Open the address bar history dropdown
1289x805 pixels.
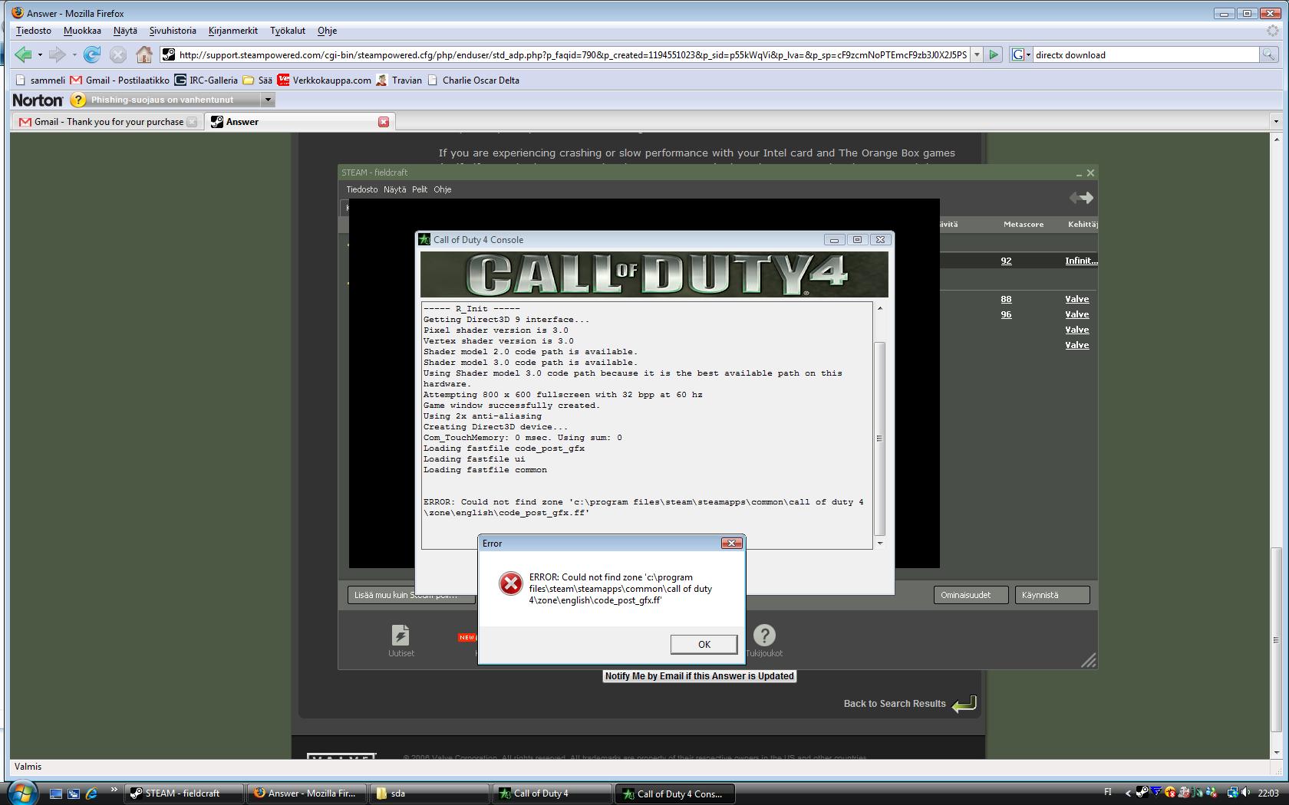(977, 54)
